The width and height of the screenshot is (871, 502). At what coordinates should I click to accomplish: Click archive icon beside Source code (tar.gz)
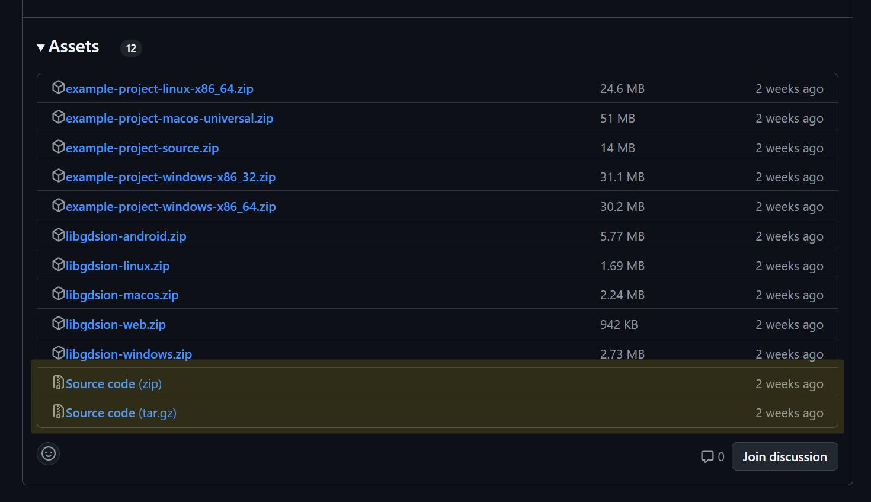[x=58, y=411]
